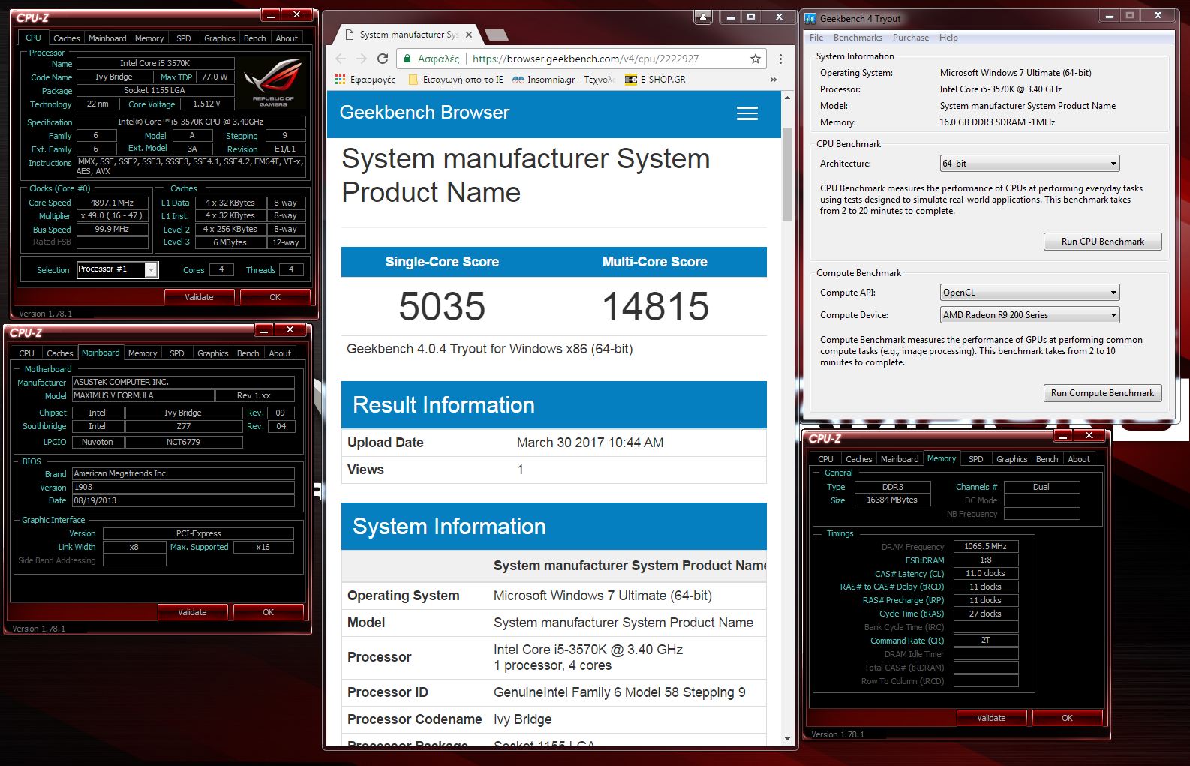Expand the Processor #1 selection dropdown

point(152,270)
